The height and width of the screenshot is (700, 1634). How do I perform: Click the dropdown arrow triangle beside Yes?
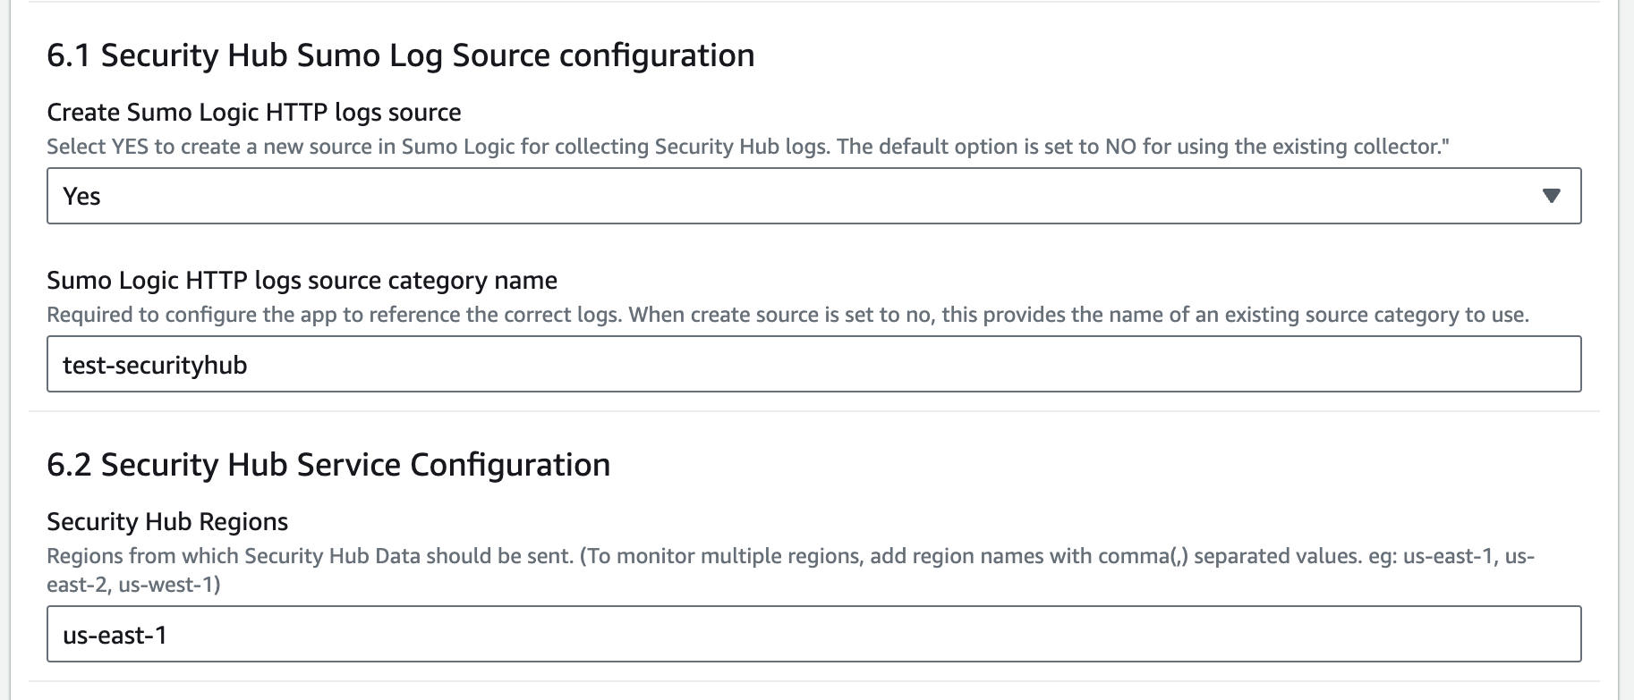[1551, 196]
